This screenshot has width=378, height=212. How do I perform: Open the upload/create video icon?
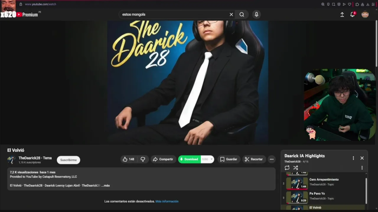pyautogui.click(x=342, y=14)
